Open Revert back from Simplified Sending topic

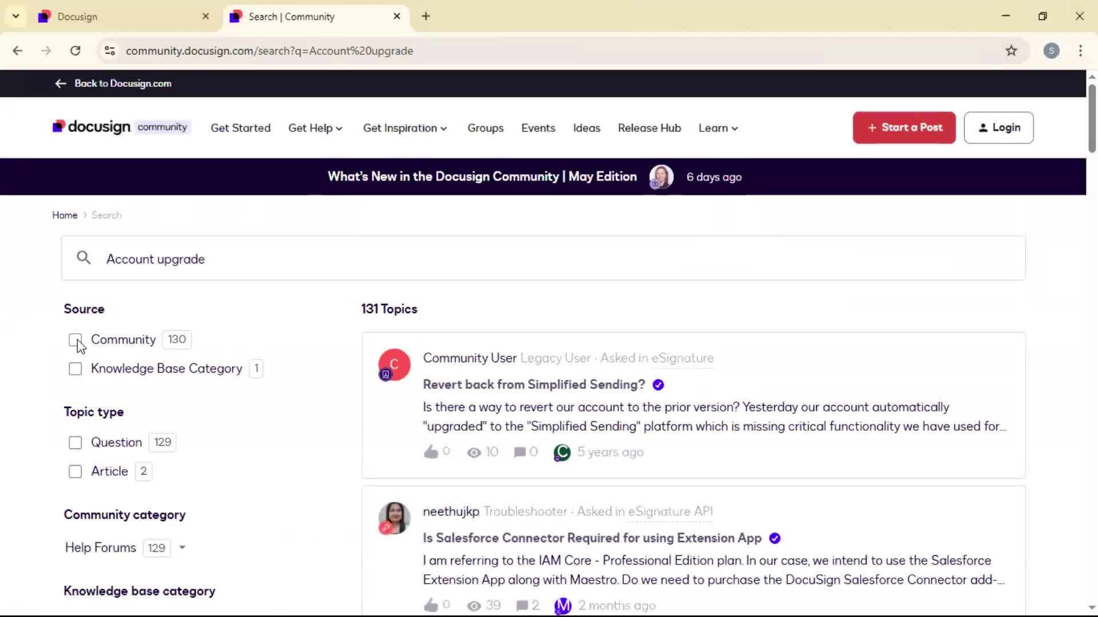coord(534,384)
